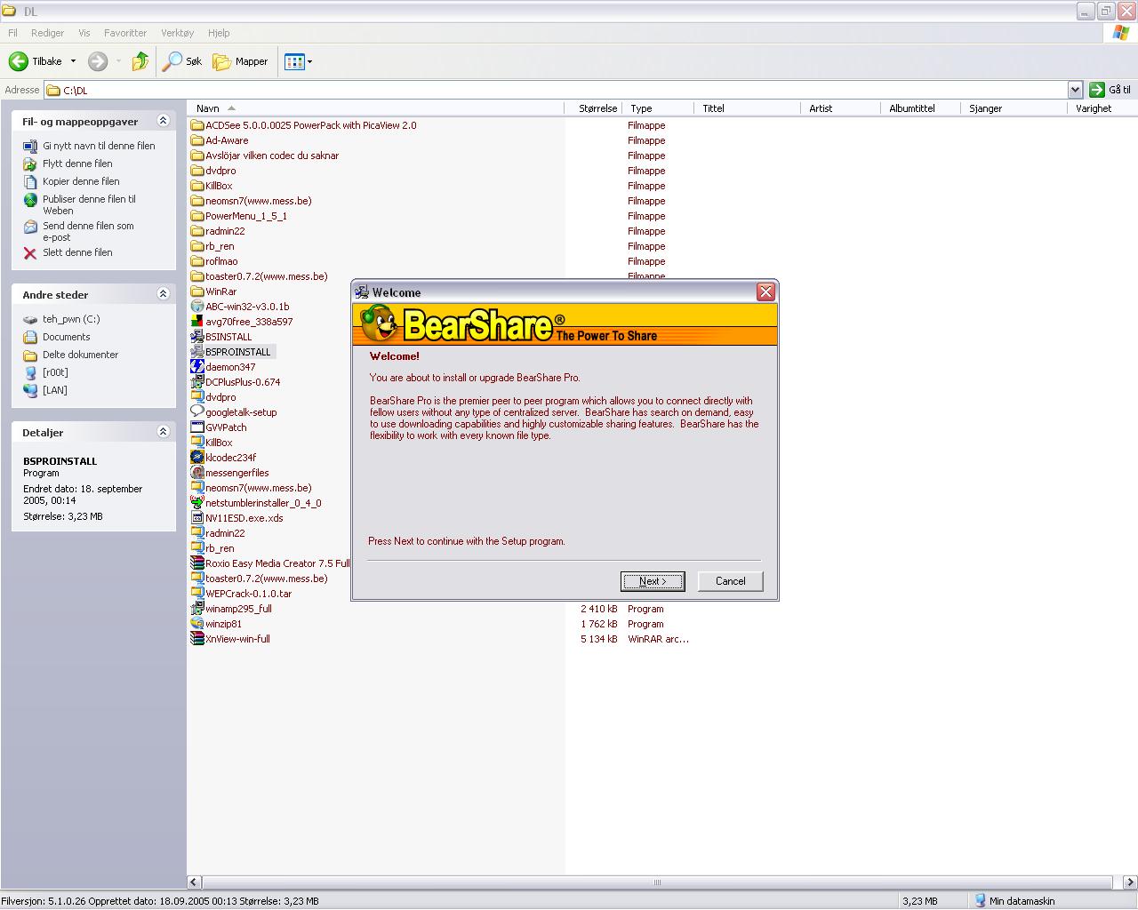Image resolution: width=1138 pixels, height=910 pixels.
Task: Sort by Type column header
Action: [658, 108]
